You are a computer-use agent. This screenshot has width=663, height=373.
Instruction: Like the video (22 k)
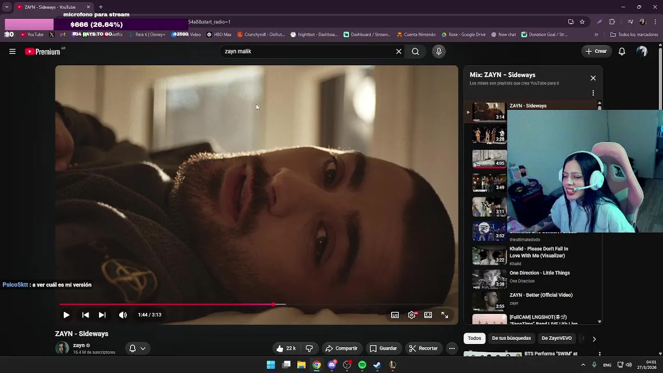[286, 348]
